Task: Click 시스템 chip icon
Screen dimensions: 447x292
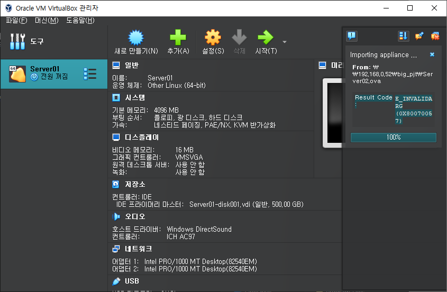Action: click(x=116, y=98)
